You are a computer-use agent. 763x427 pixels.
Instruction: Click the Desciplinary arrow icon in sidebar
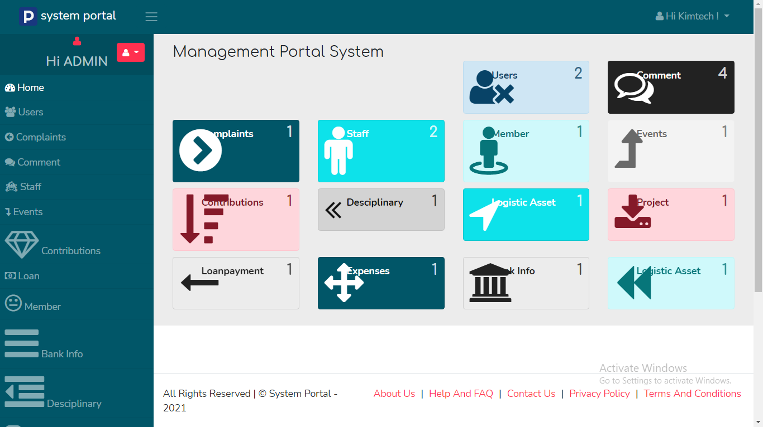pyautogui.click(x=25, y=391)
